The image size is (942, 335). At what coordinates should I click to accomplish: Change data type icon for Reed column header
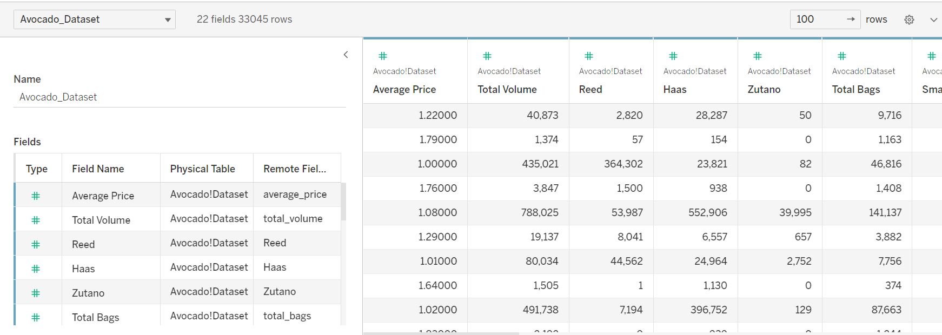click(x=589, y=56)
